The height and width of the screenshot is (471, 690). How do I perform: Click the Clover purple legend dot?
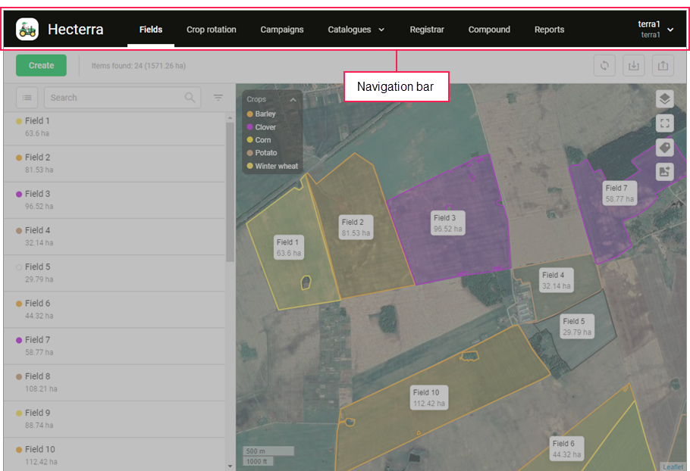pos(249,127)
